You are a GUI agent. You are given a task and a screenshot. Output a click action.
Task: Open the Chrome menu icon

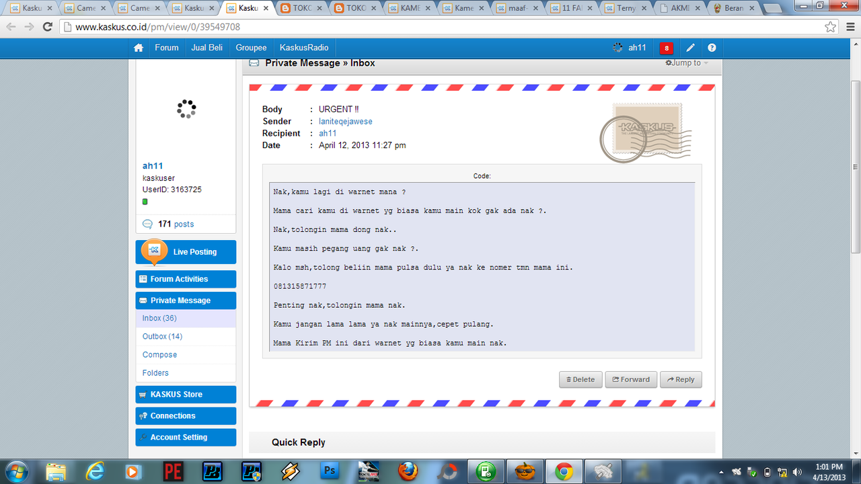[850, 27]
